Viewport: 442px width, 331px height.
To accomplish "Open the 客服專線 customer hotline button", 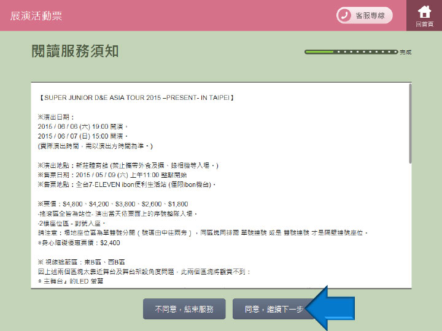I will click(x=364, y=15).
